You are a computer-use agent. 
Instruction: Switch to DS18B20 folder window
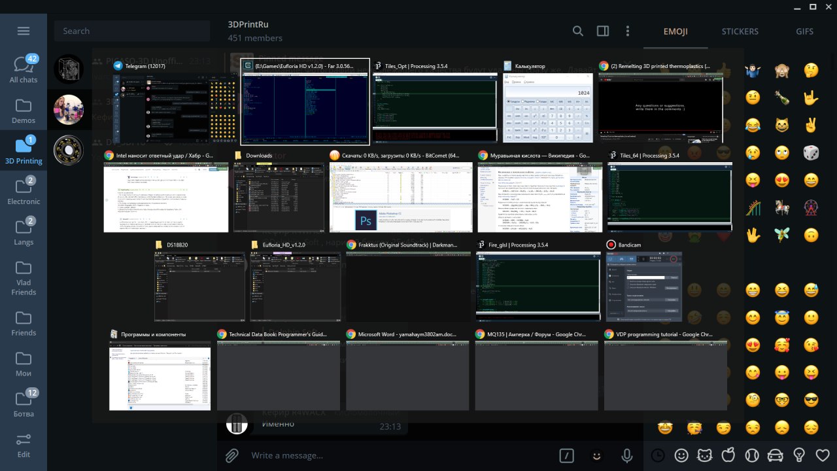tap(199, 280)
